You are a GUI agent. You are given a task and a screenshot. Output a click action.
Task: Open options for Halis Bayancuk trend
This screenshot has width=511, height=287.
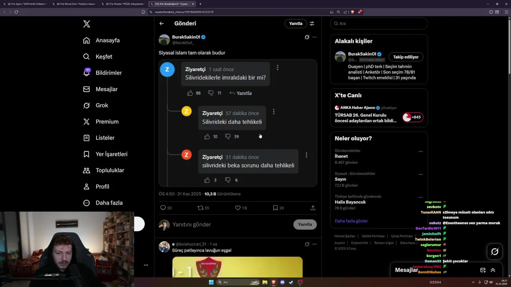[x=420, y=197]
